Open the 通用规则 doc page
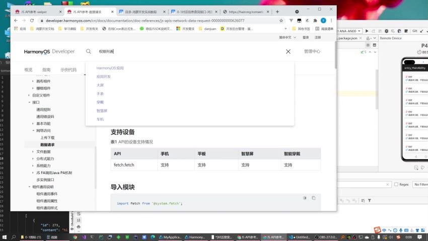 [x=43, y=109]
